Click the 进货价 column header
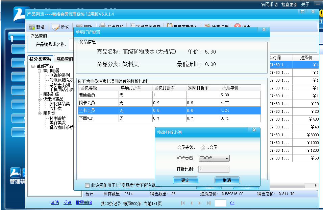This screenshot has width=323, height=210. [x=306, y=58]
